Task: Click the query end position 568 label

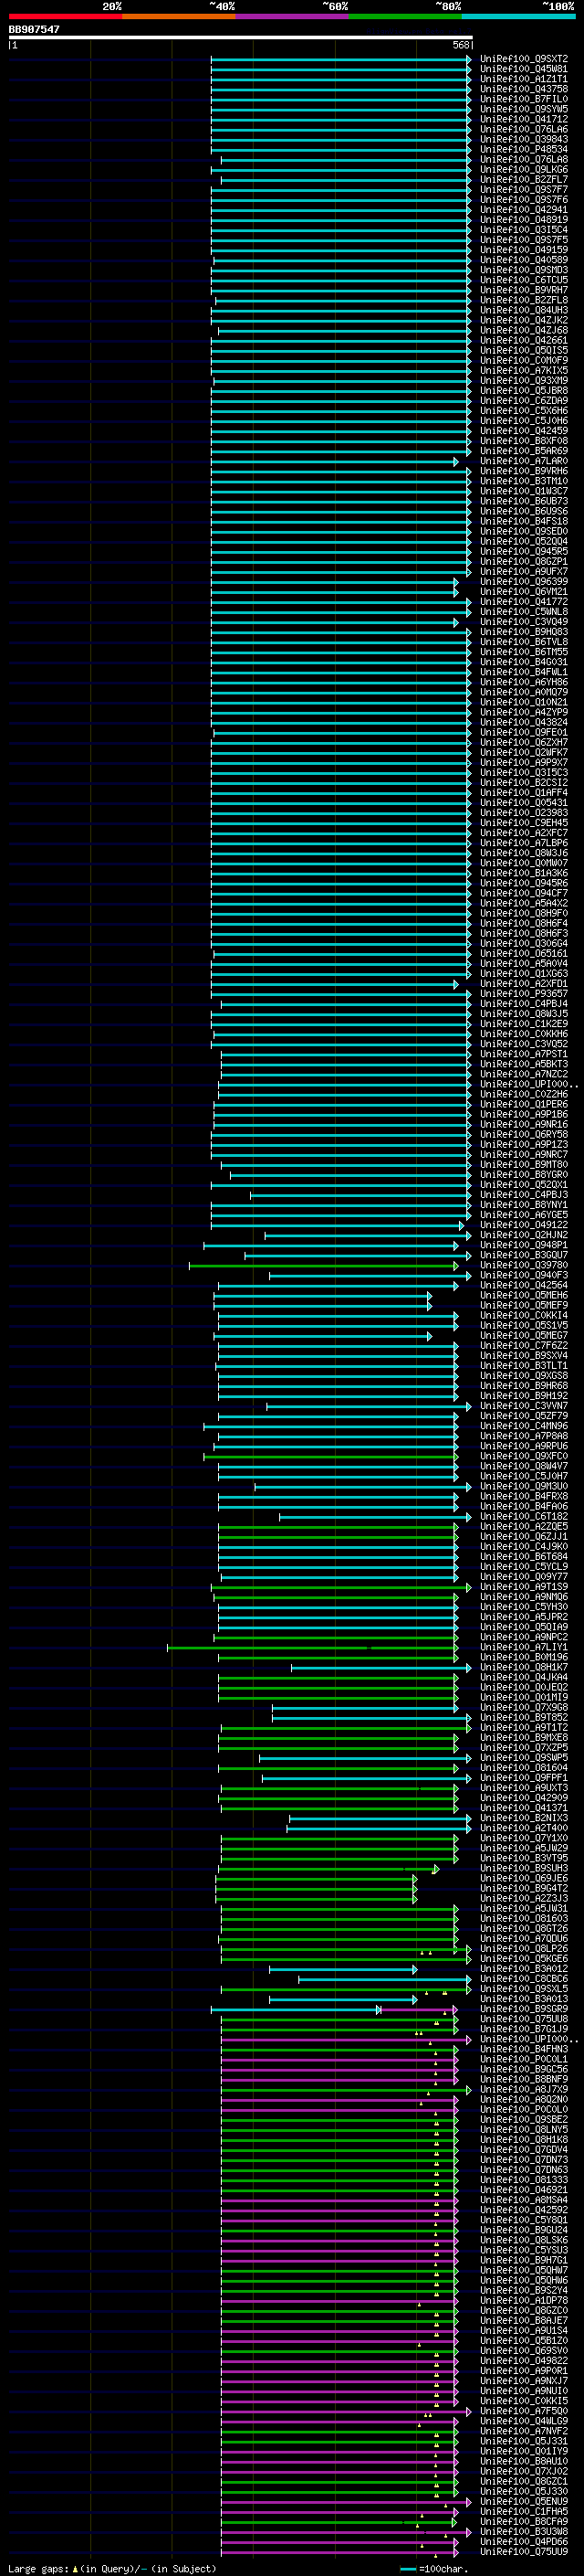Action: 461,45
